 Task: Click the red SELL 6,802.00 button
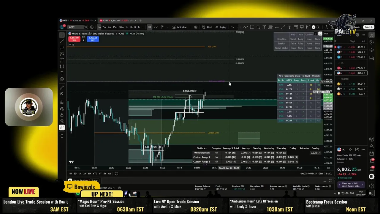[x=74, y=39]
